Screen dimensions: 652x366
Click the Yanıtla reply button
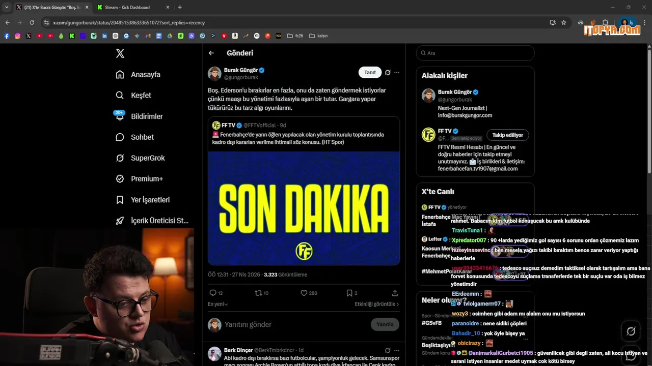385,324
